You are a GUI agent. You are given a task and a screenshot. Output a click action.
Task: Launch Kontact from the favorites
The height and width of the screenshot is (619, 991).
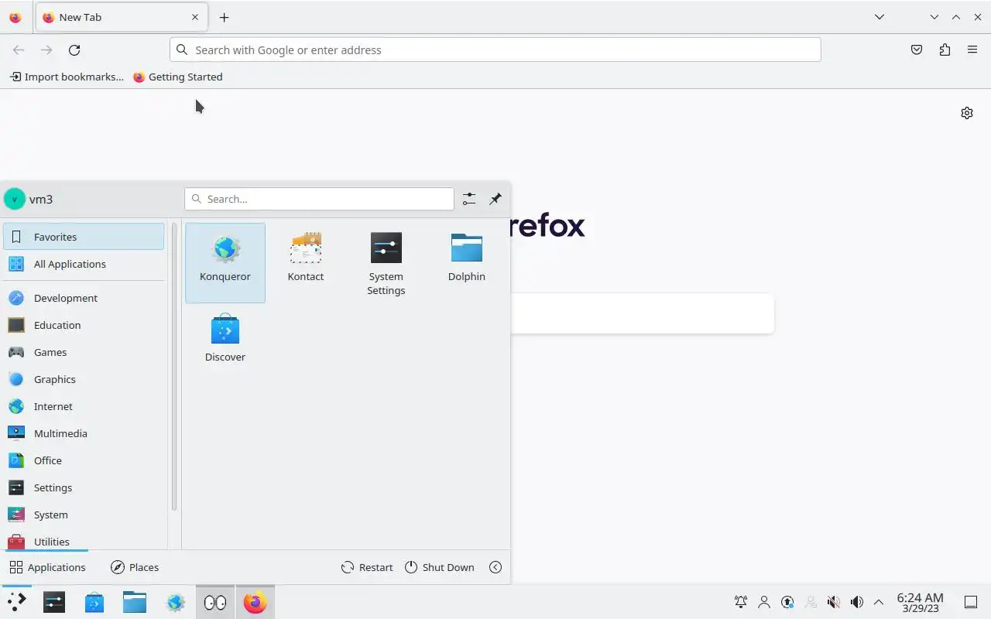click(306, 262)
